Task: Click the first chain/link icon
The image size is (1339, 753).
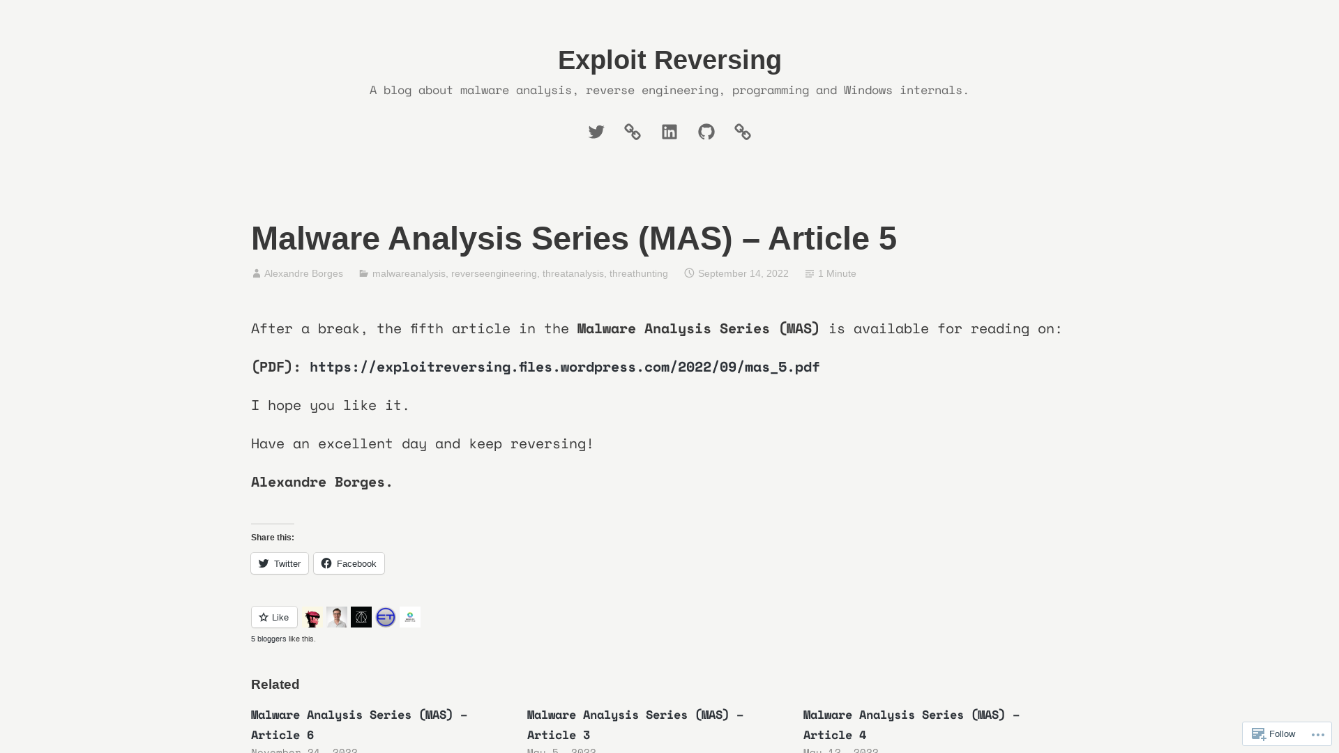Action: click(x=633, y=132)
